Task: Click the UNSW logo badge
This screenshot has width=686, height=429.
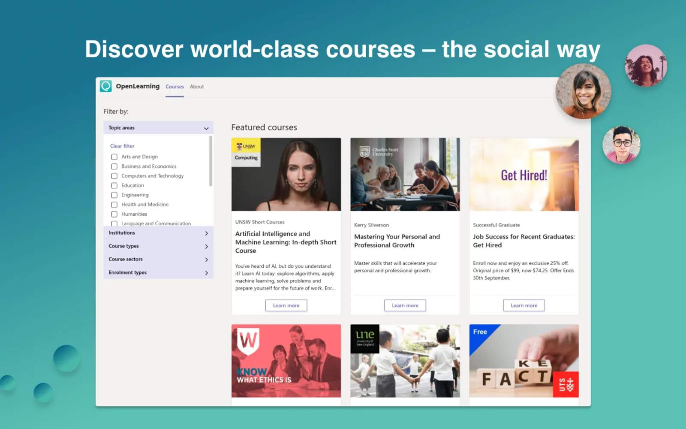Action: (246, 146)
